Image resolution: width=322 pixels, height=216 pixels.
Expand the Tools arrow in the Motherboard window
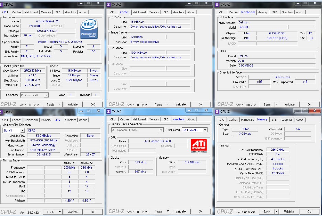tap(277, 104)
